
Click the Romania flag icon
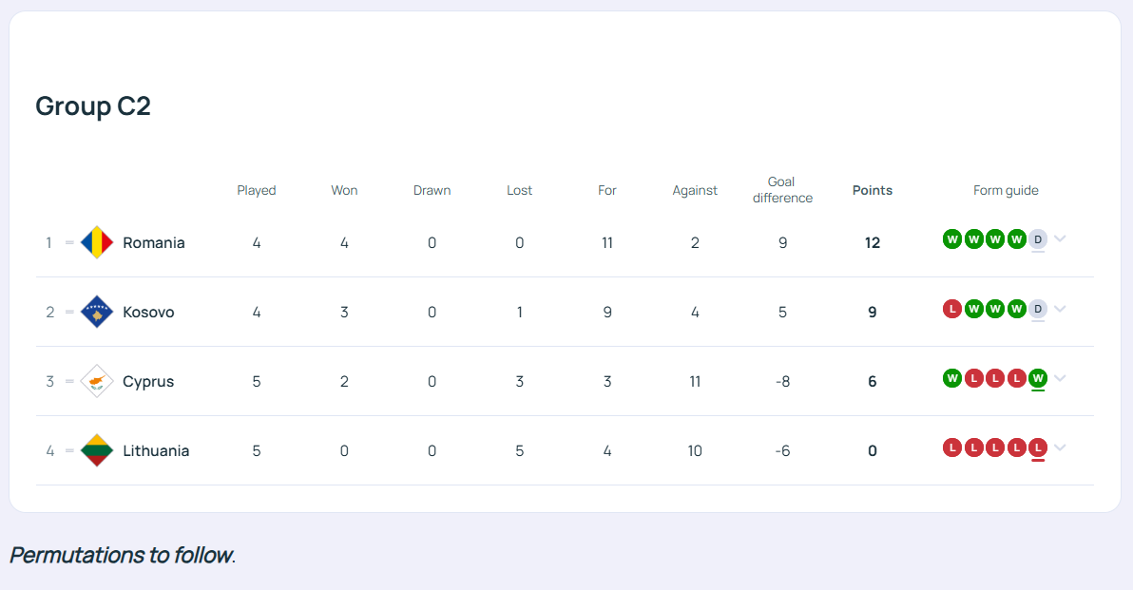tap(97, 242)
